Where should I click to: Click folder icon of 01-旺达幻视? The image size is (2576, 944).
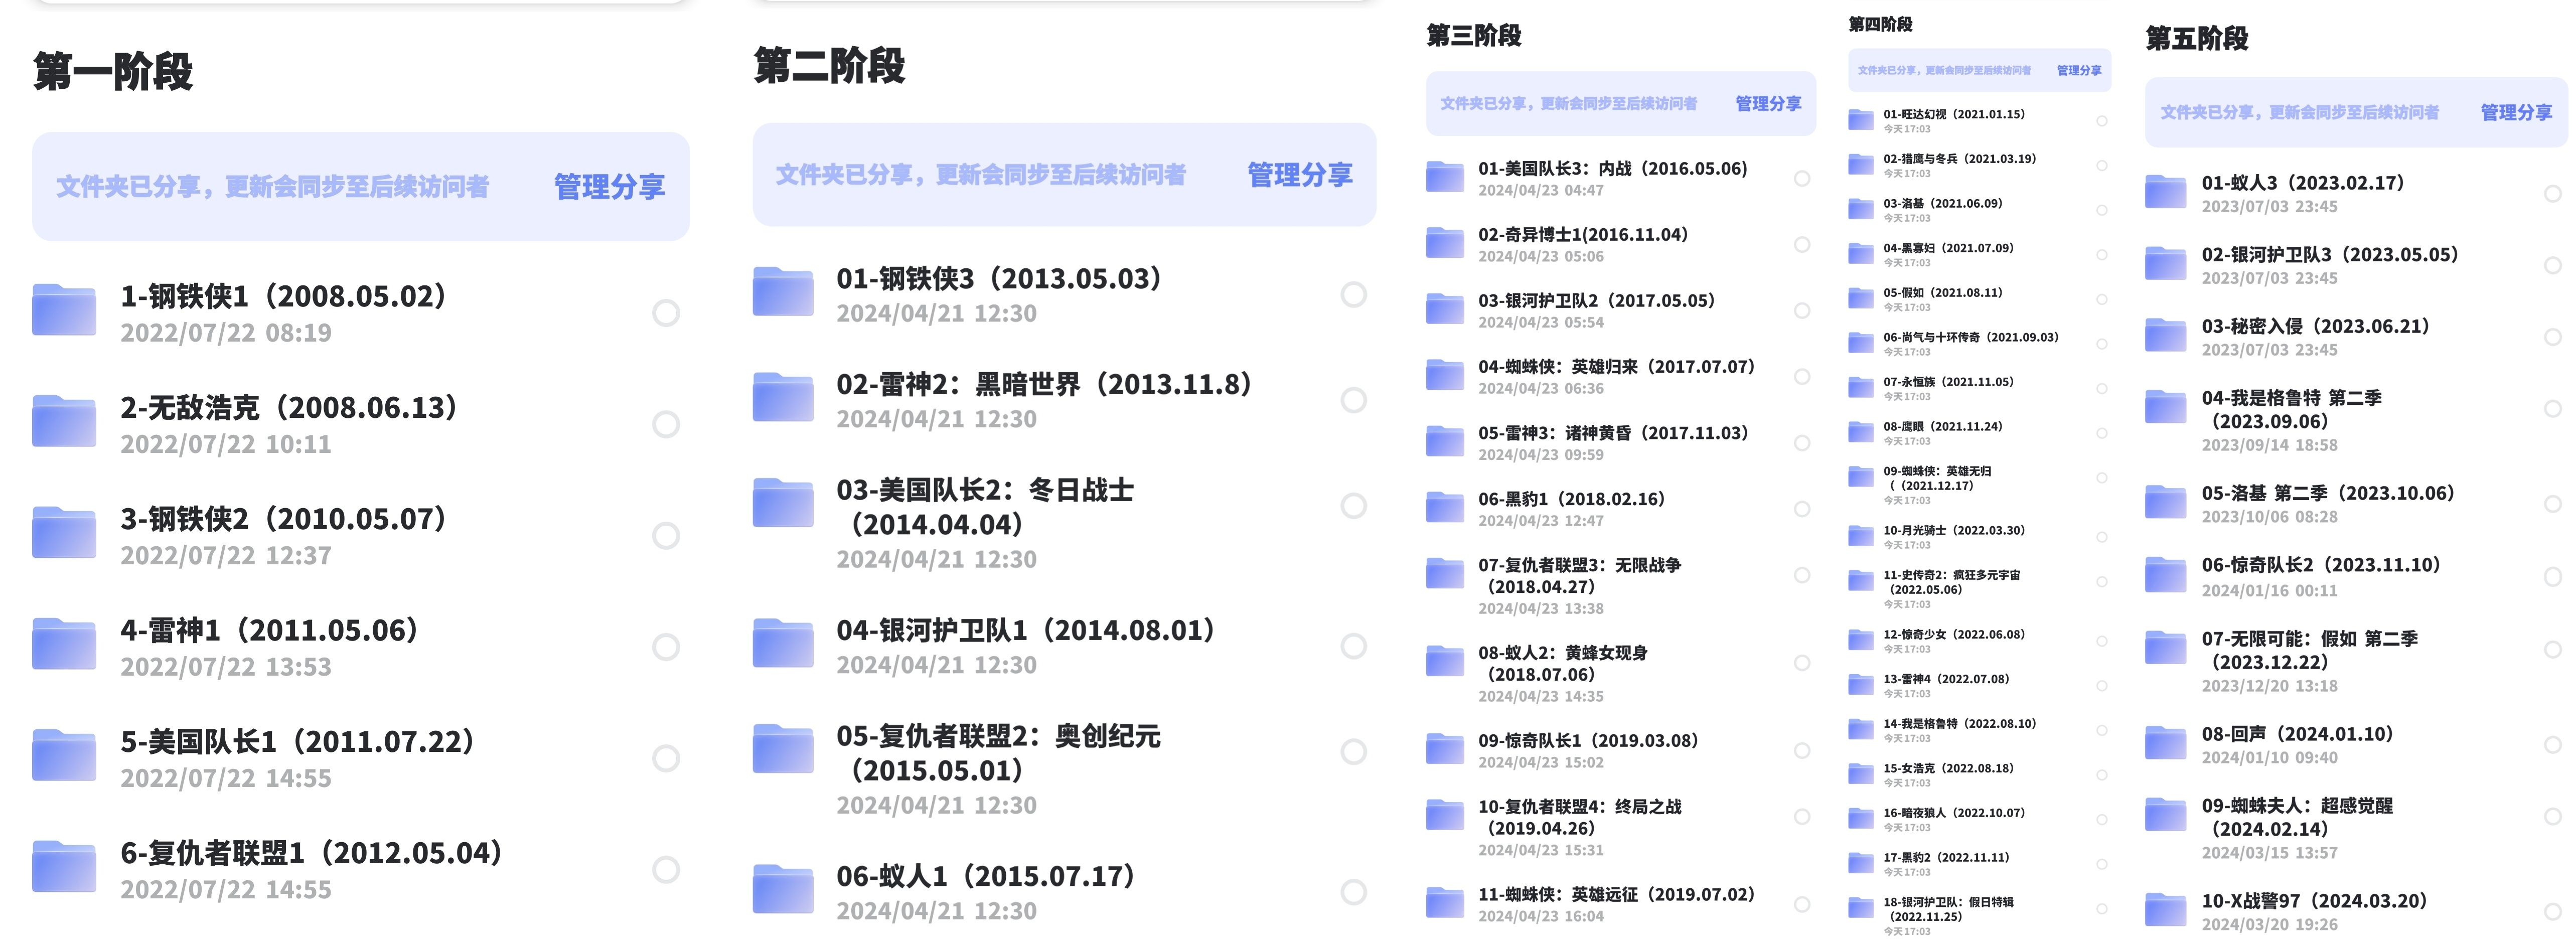[x=1861, y=120]
